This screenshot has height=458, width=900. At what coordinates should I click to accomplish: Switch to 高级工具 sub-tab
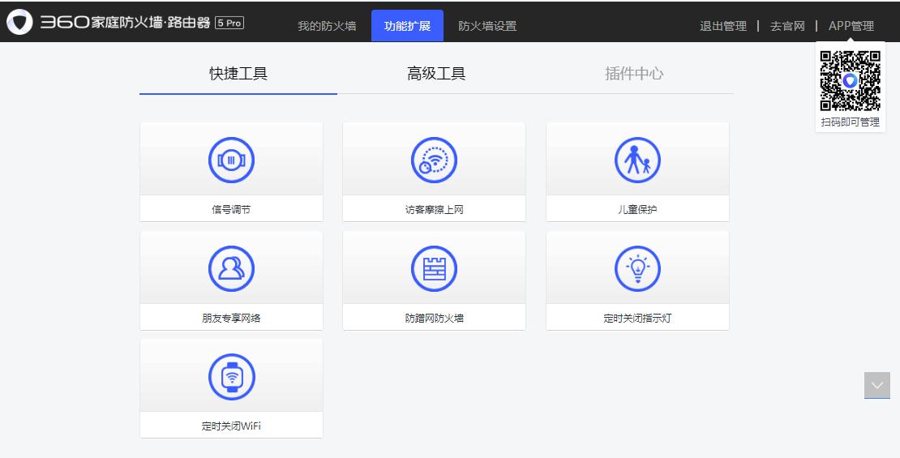[x=436, y=74]
